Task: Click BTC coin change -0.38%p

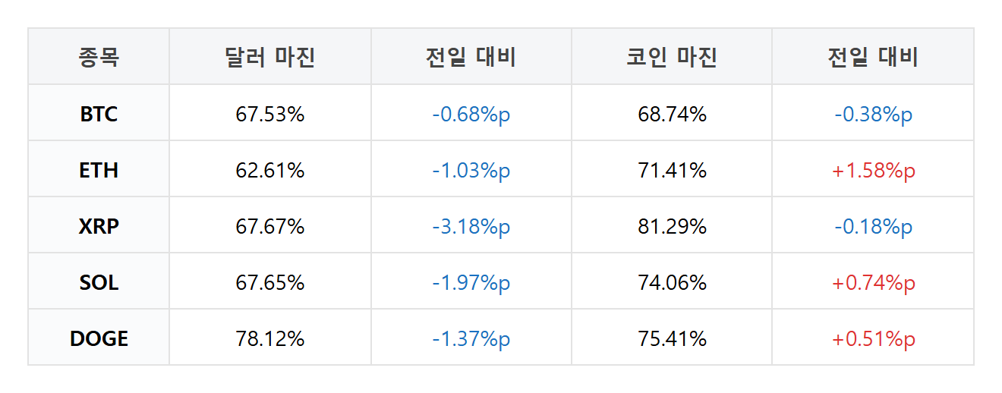Action: tap(873, 114)
